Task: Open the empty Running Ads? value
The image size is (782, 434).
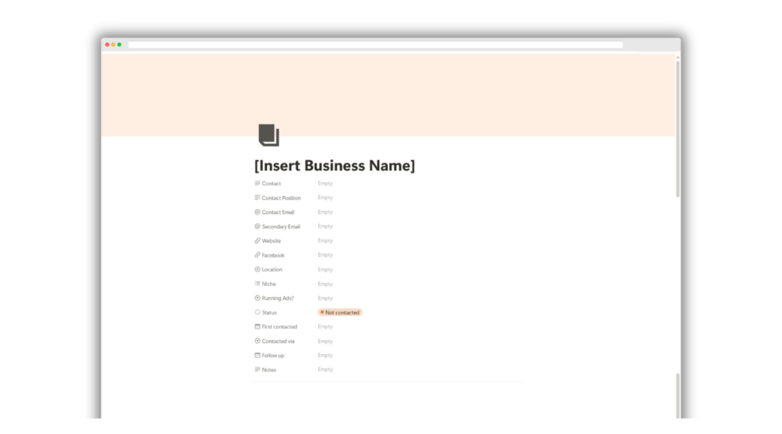Action: [x=325, y=298]
